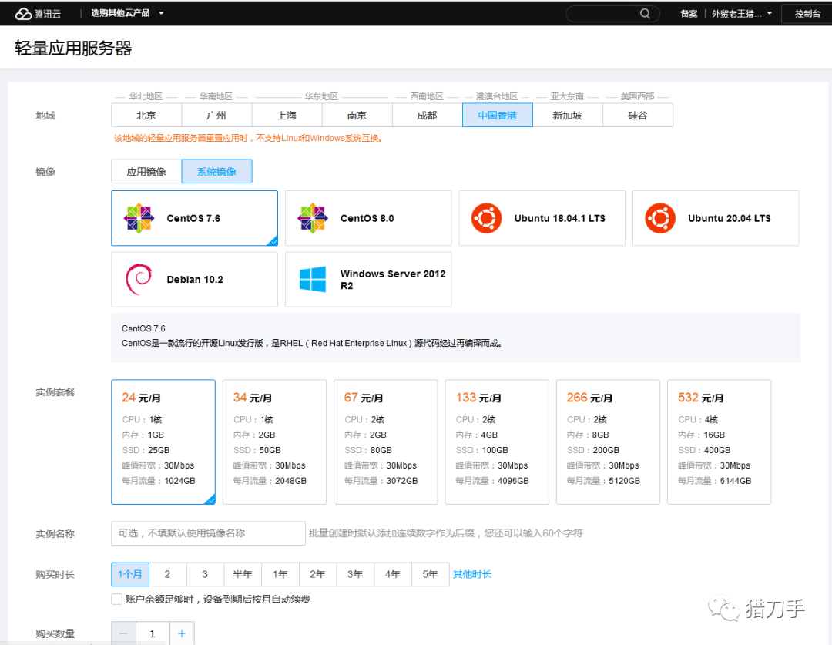Click the search magnifier icon in the top bar

point(646,13)
